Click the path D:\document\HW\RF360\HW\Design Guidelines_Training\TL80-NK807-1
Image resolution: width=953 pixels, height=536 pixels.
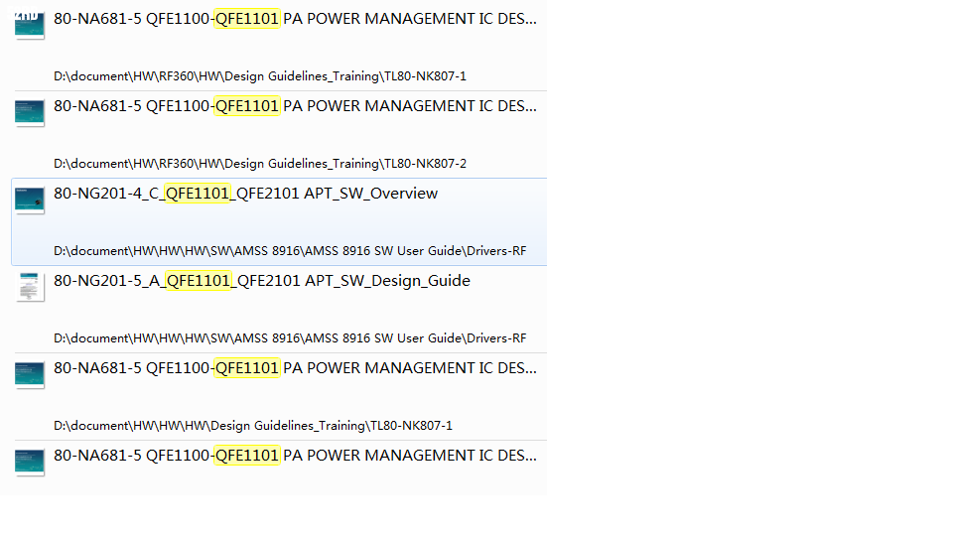point(260,76)
